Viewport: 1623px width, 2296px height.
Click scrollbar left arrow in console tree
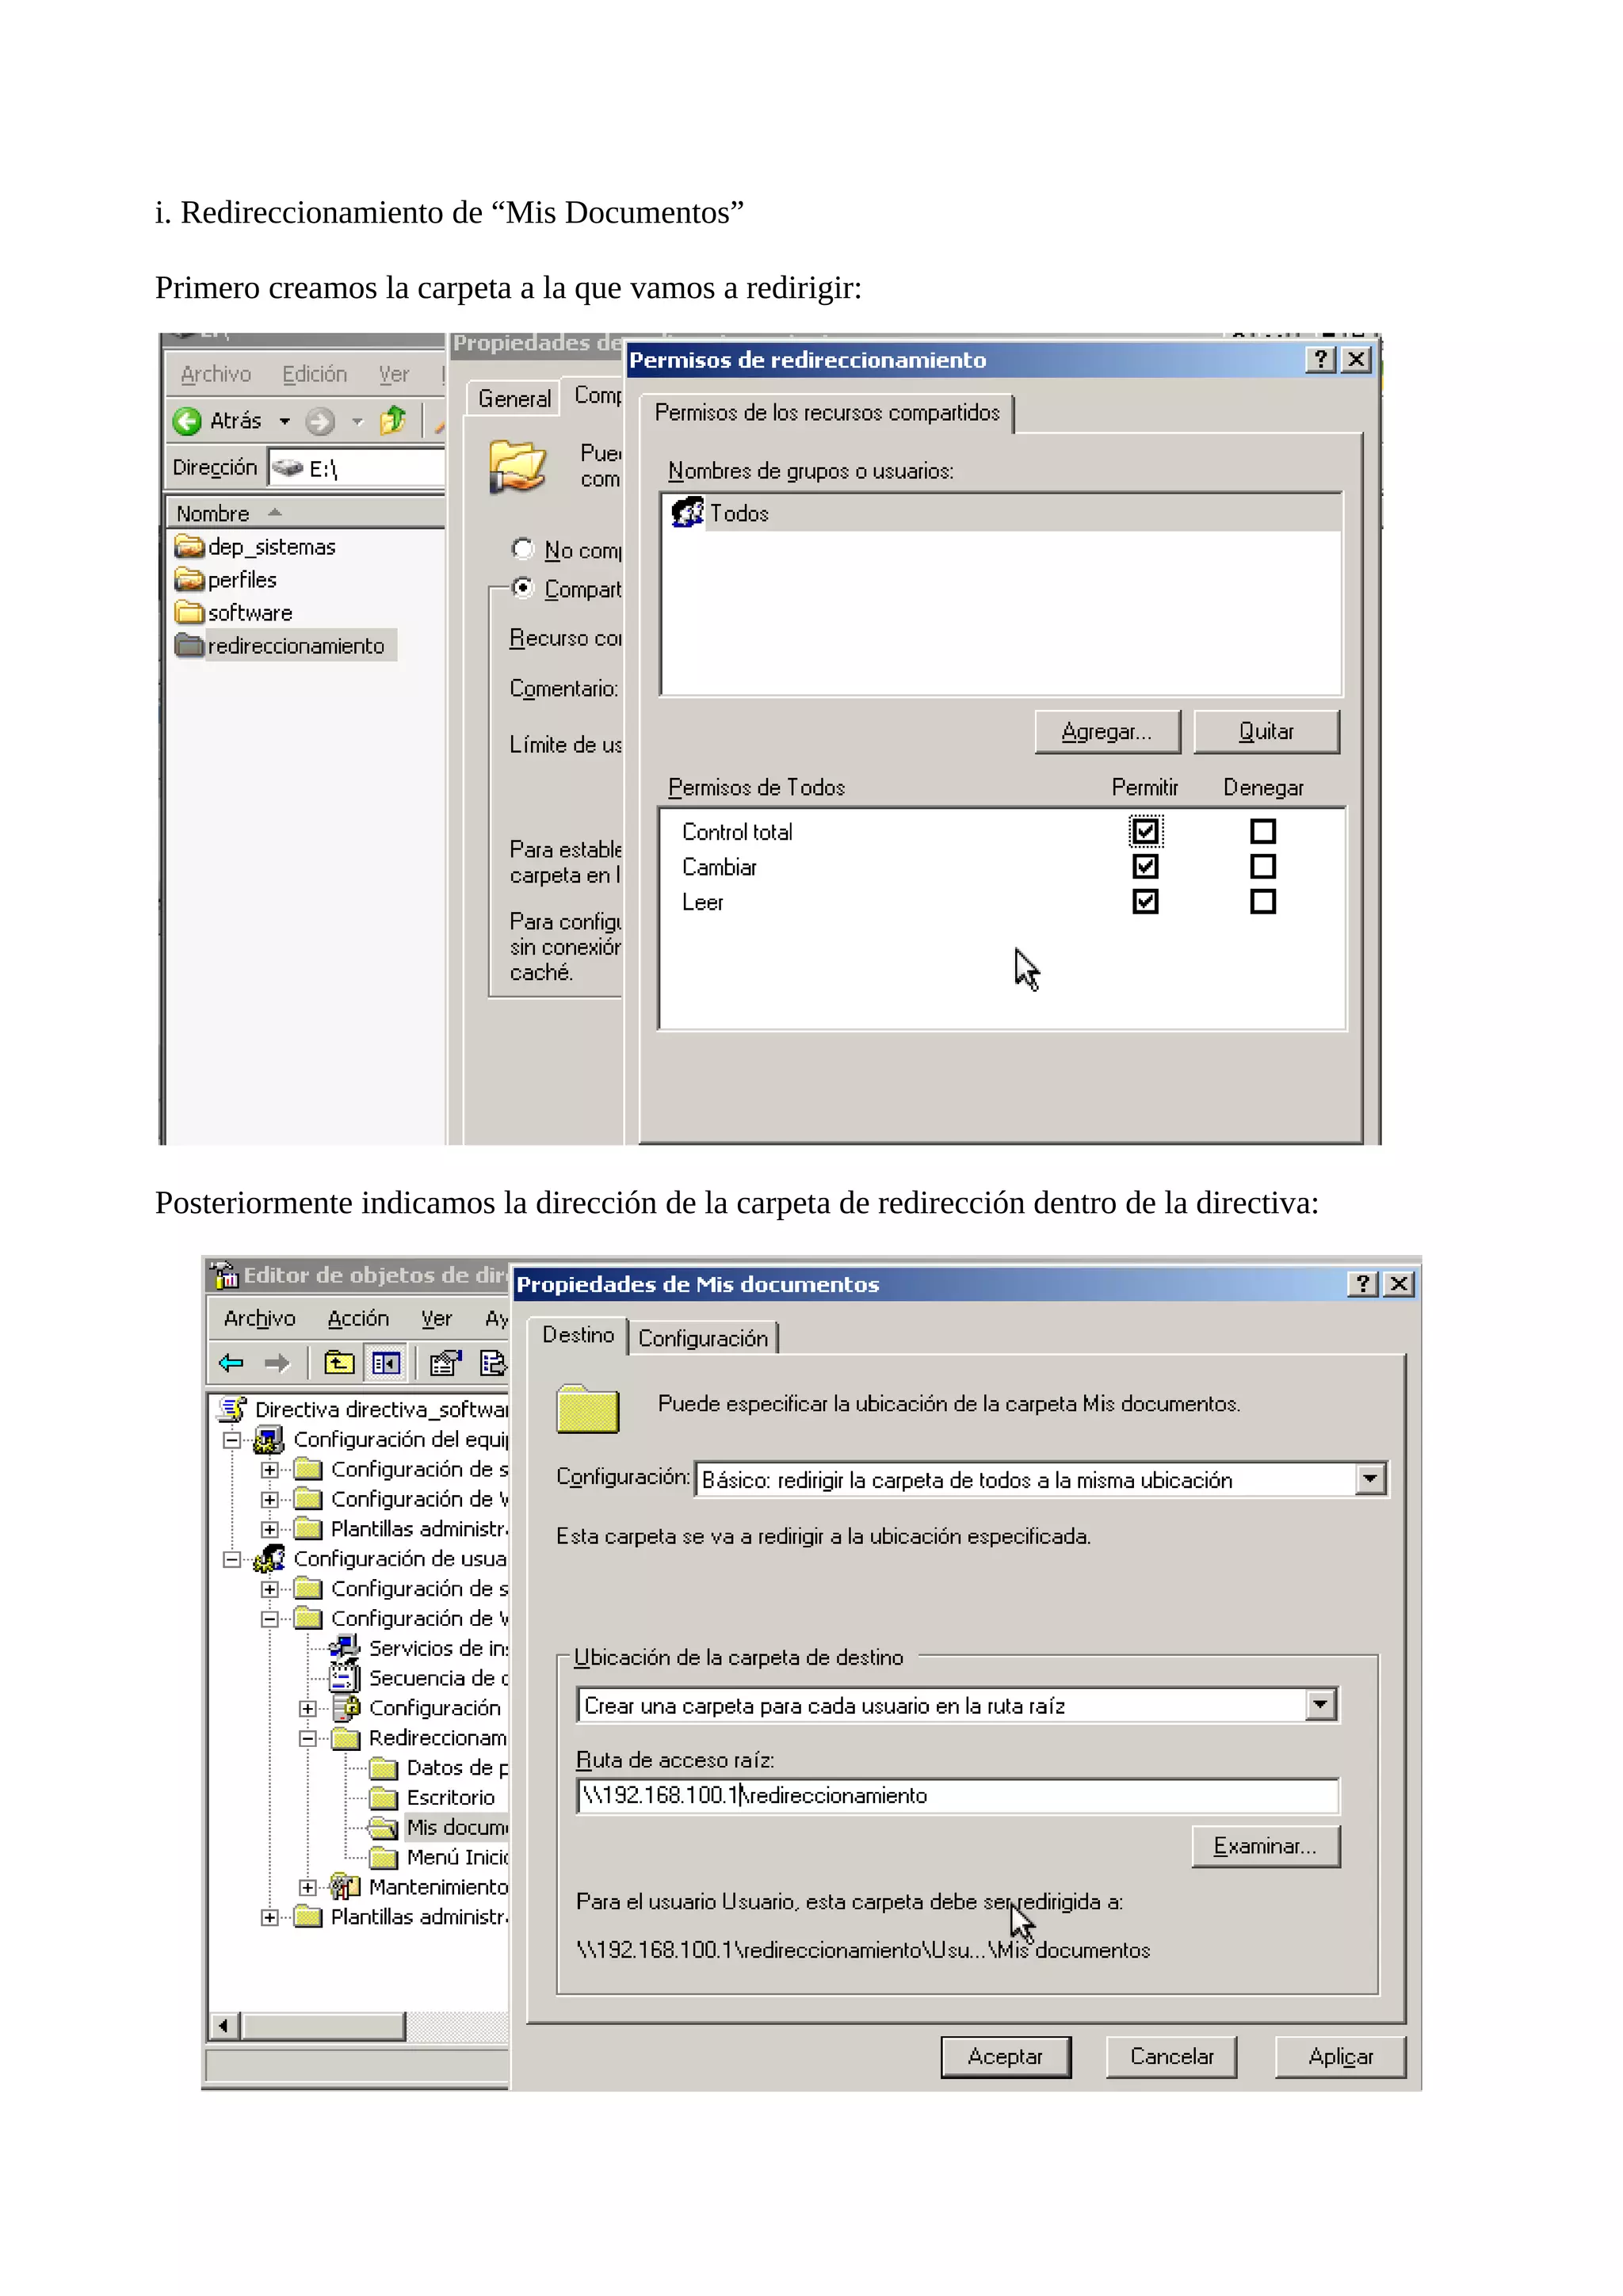[224, 2026]
